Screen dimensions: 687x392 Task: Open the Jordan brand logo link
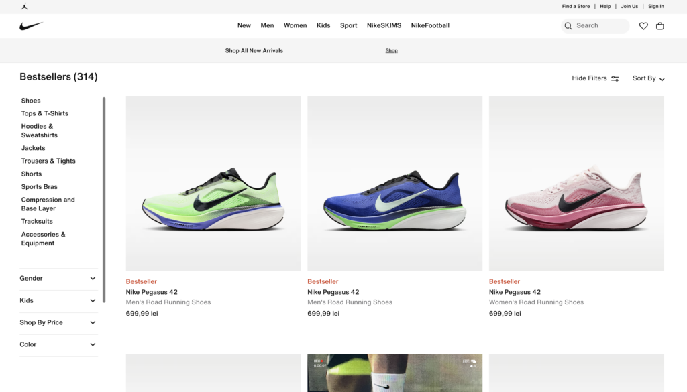tap(25, 6)
